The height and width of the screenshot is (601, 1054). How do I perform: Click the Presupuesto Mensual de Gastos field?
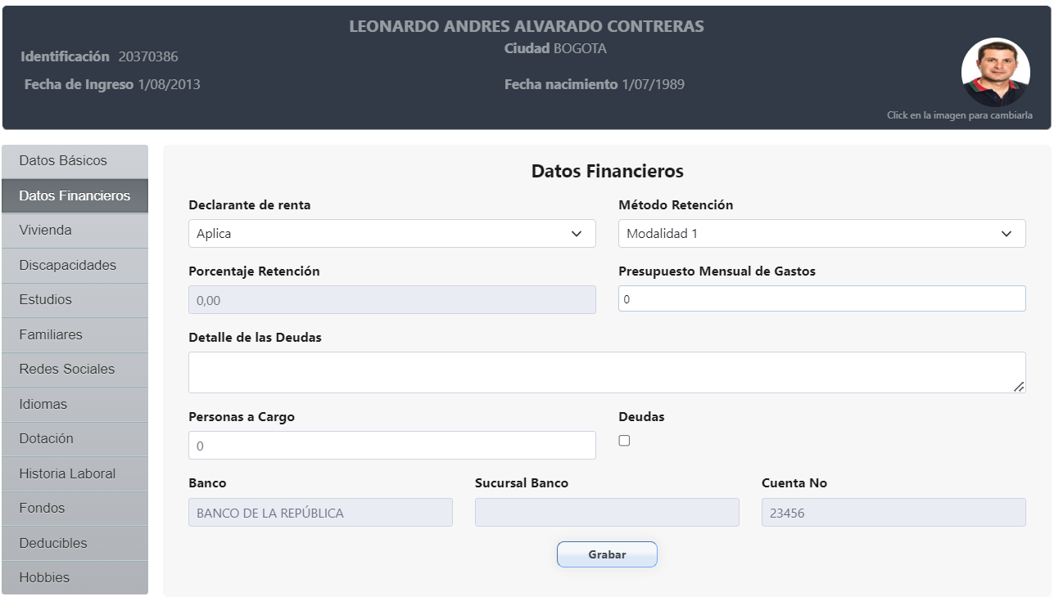click(x=821, y=298)
